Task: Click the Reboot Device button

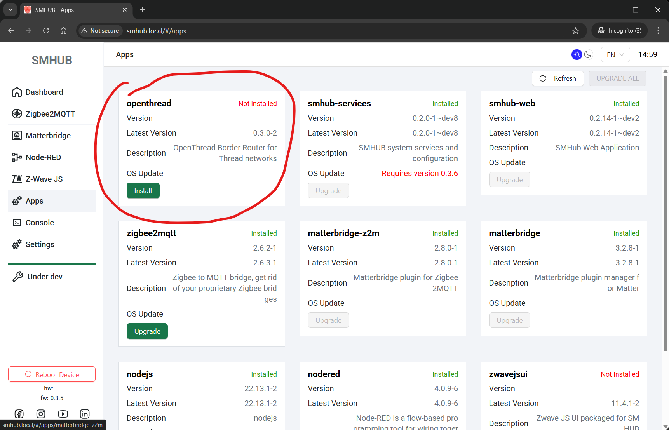Action: click(x=52, y=374)
